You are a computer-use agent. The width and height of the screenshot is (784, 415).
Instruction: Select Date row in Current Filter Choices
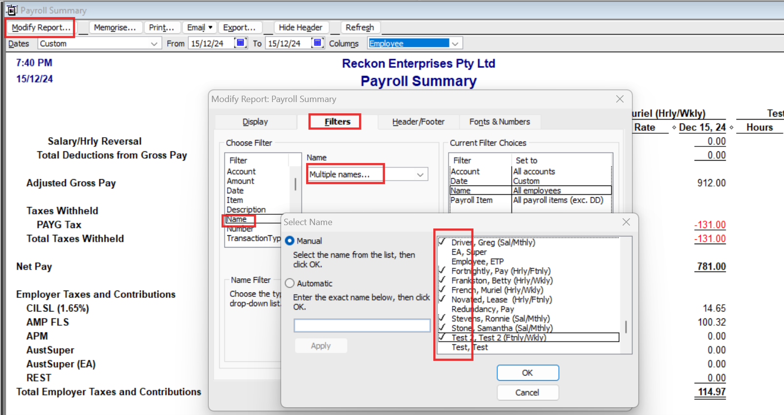tap(531, 181)
